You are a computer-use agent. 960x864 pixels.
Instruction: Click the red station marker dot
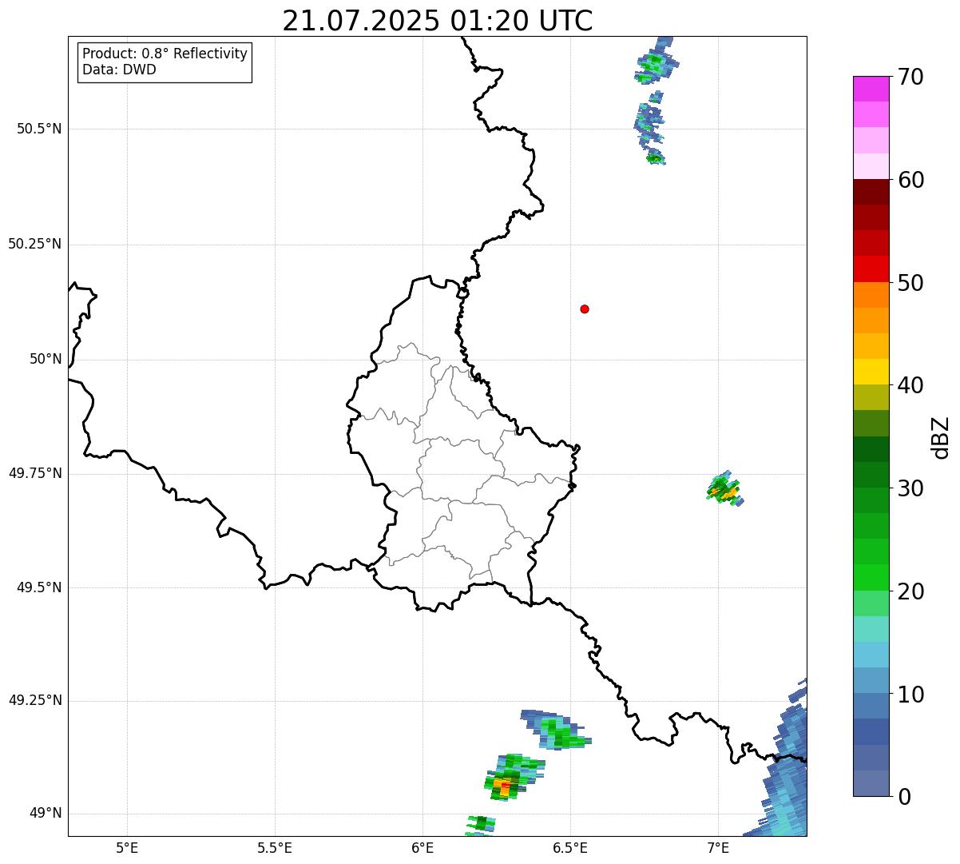tap(585, 309)
